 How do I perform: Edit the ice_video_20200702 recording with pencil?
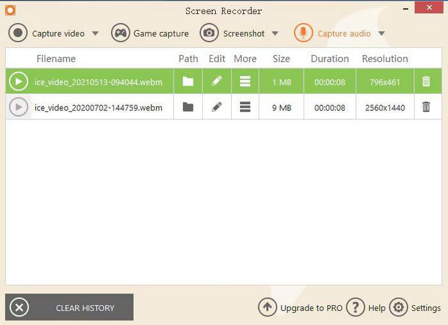217,107
